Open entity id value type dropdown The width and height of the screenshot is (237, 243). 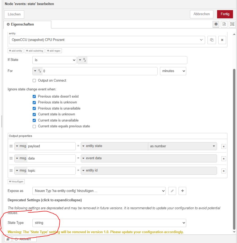(149, 171)
